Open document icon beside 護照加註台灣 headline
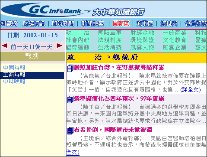Screen dimensions: 207x157 pos(70,68)
